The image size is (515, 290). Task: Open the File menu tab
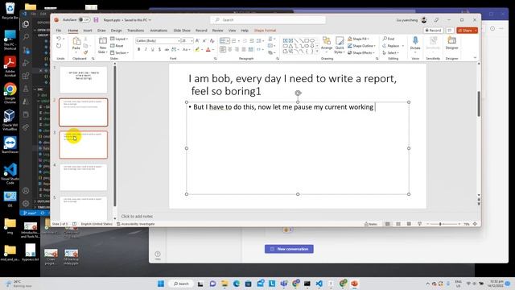59,31
